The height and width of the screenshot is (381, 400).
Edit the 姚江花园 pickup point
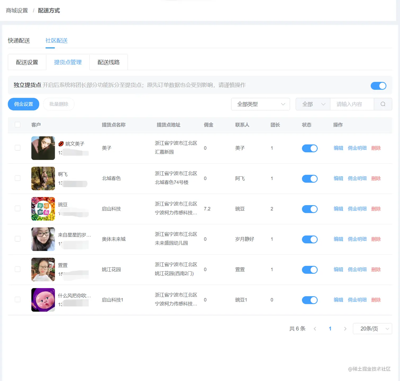(338, 269)
